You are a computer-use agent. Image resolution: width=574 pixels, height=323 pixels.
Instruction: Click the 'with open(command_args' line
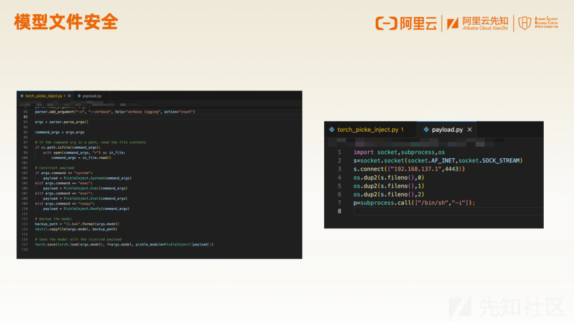coord(84,152)
